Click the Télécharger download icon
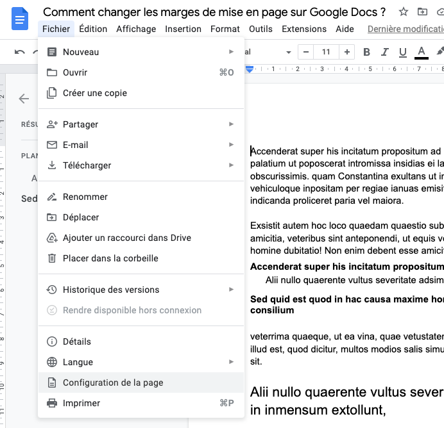Image resolution: width=444 pixels, height=428 pixels. point(52,165)
